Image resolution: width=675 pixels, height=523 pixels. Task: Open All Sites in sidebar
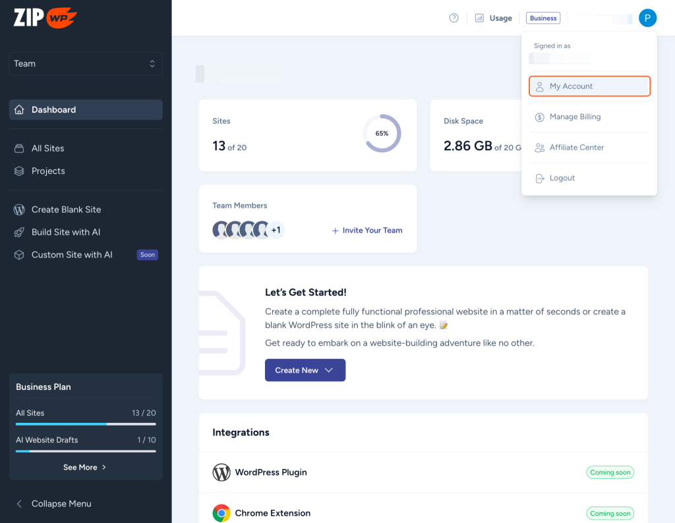click(x=47, y=148)
